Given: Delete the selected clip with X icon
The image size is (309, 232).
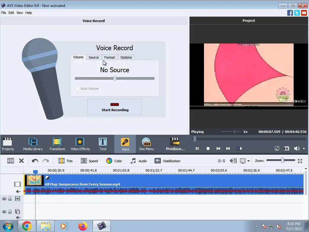Looking at the screenshot, I should tap(21, 161).
